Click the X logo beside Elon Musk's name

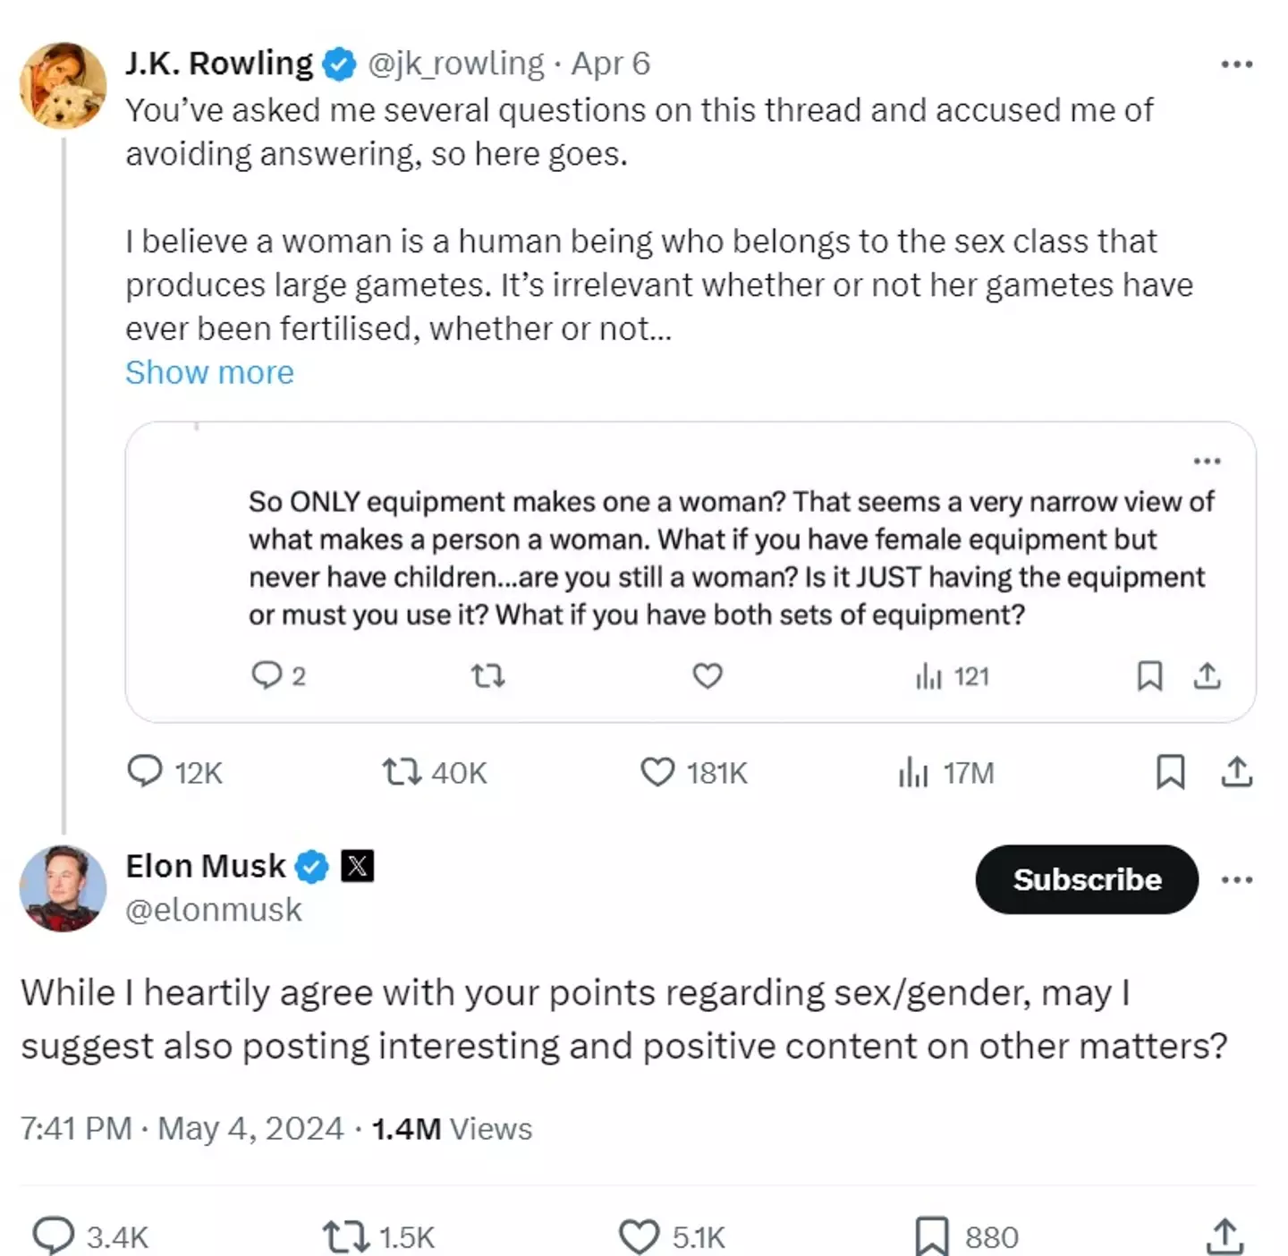pyautogui.click(x=356, y=865)
